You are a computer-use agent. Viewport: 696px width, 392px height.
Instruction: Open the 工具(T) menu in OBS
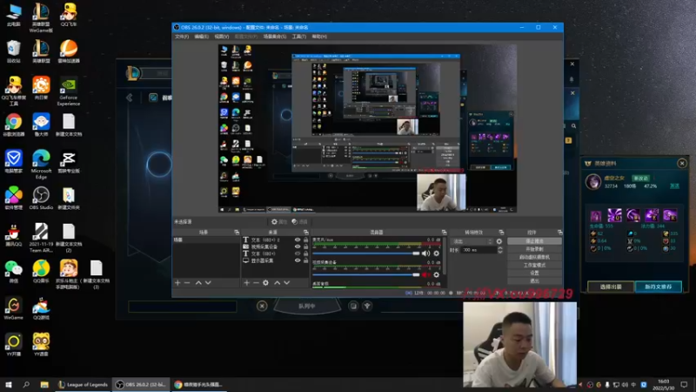(x=299, y=37)
